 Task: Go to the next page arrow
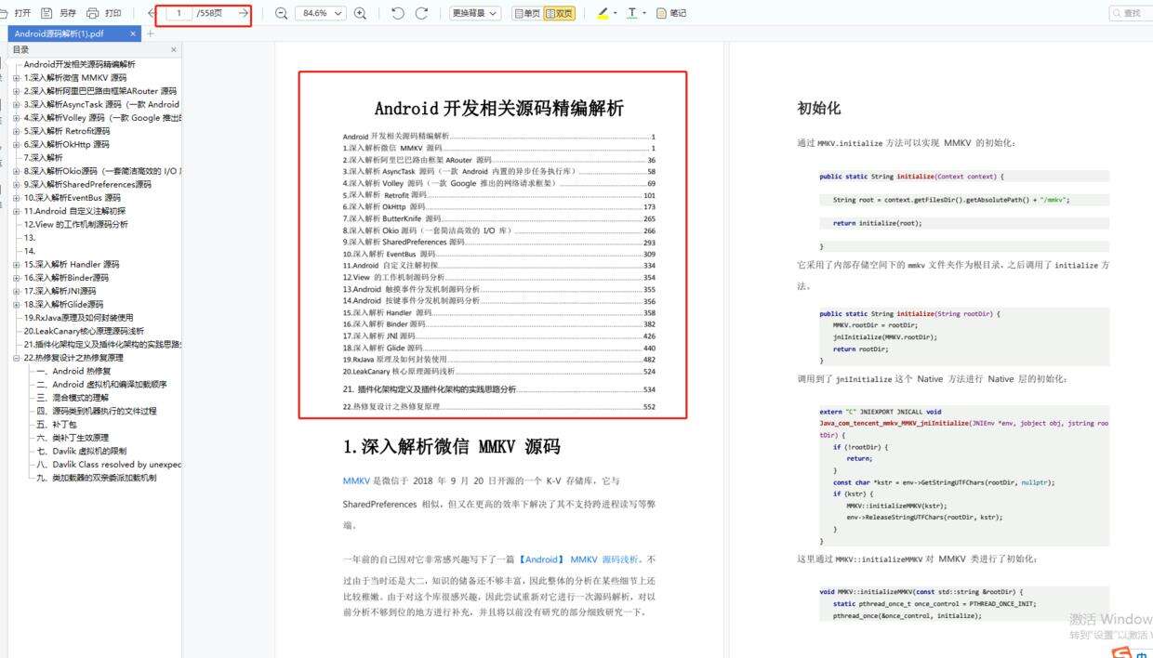[244, 13]
